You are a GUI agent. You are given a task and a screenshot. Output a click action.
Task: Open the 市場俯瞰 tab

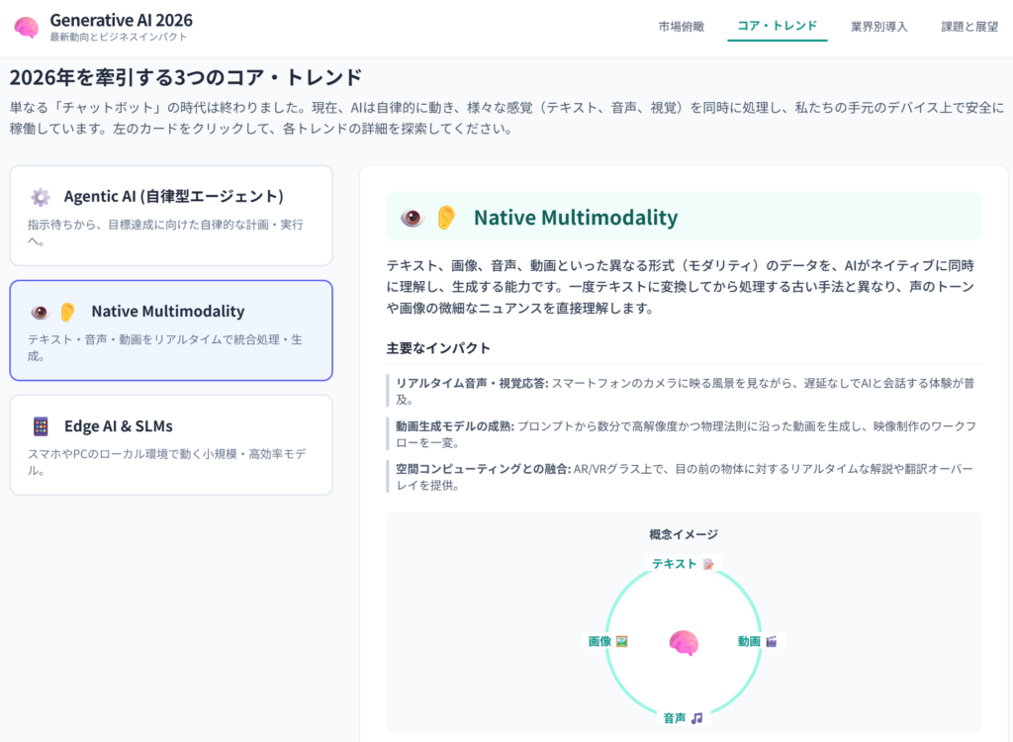(x=682, y=27)
